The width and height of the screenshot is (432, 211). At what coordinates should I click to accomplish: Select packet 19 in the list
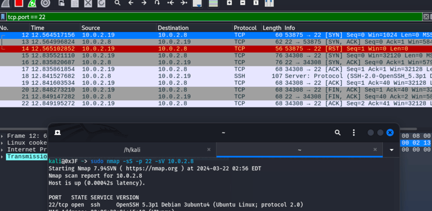pos(216,83)
